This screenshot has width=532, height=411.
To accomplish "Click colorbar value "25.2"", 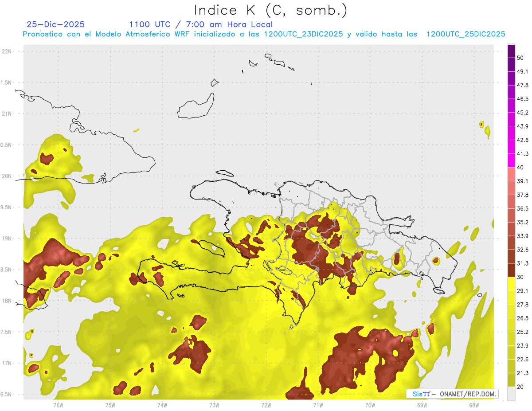I will (522, 332).
